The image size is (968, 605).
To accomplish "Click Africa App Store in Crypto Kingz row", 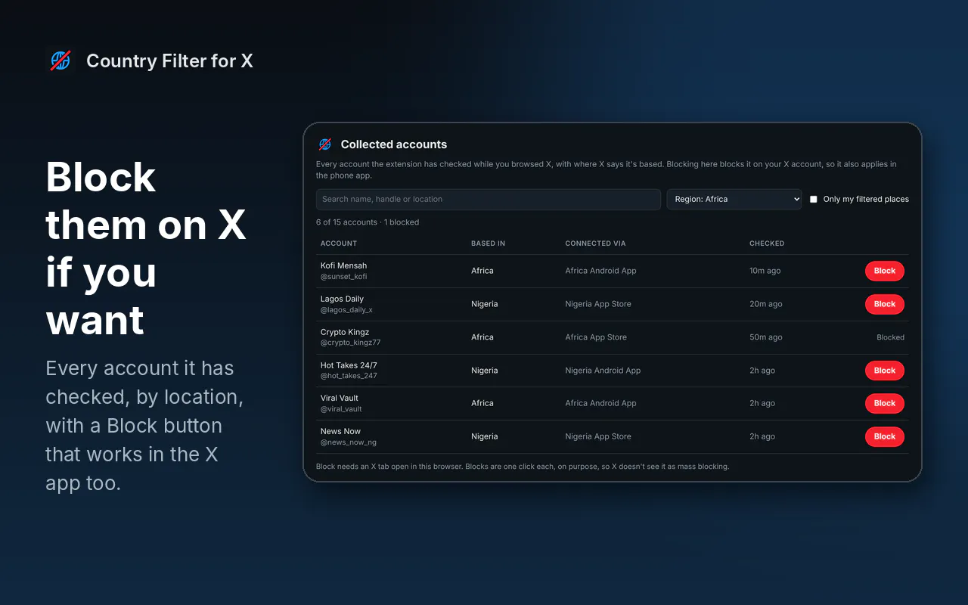I will click(596, 337).
